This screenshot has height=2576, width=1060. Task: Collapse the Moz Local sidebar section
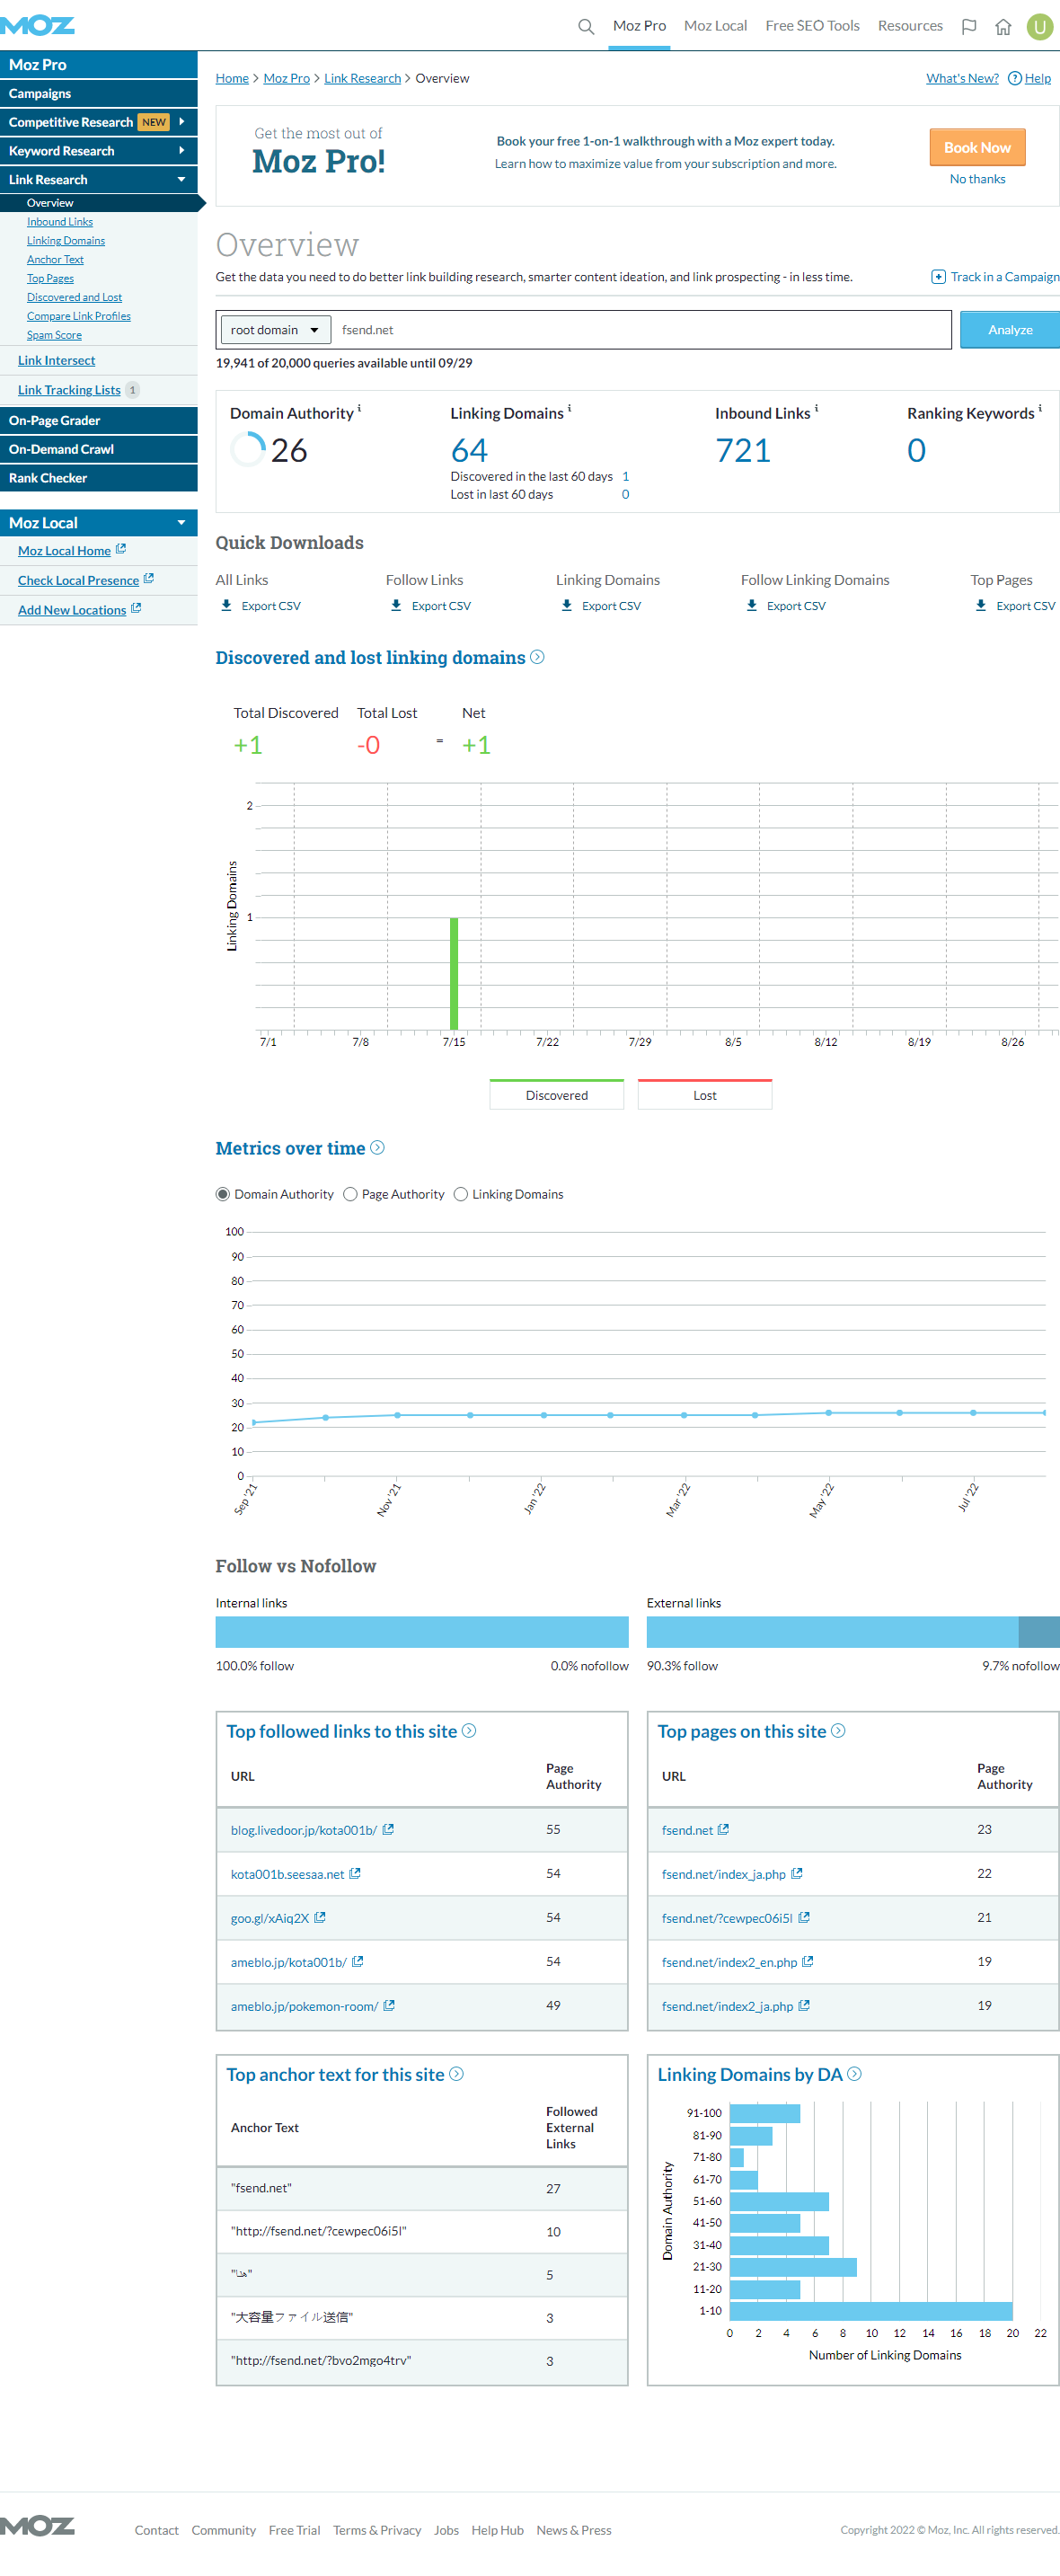(181, 523)
